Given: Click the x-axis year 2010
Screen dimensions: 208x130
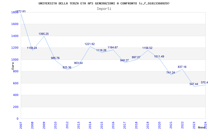Looking at the screenshot, I should click(56, 125).
